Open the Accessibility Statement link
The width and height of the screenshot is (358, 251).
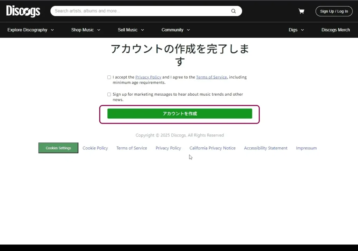[x=265, y=148]
